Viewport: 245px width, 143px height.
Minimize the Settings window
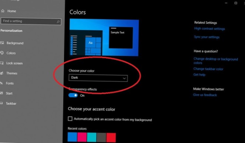pyautogui.click(x=226, y=3)
